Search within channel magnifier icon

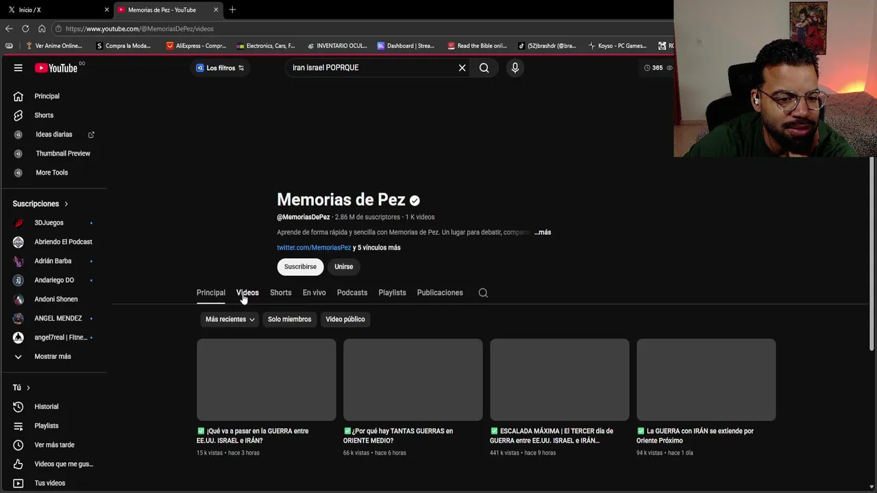(x=483, y=292)
